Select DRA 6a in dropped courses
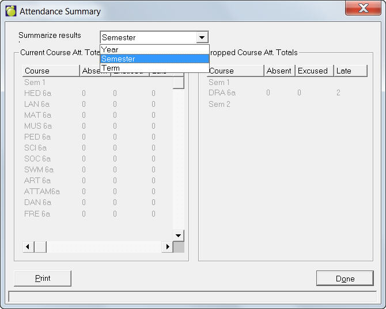This screenshot has height=309, width=386. coord(222,93)
